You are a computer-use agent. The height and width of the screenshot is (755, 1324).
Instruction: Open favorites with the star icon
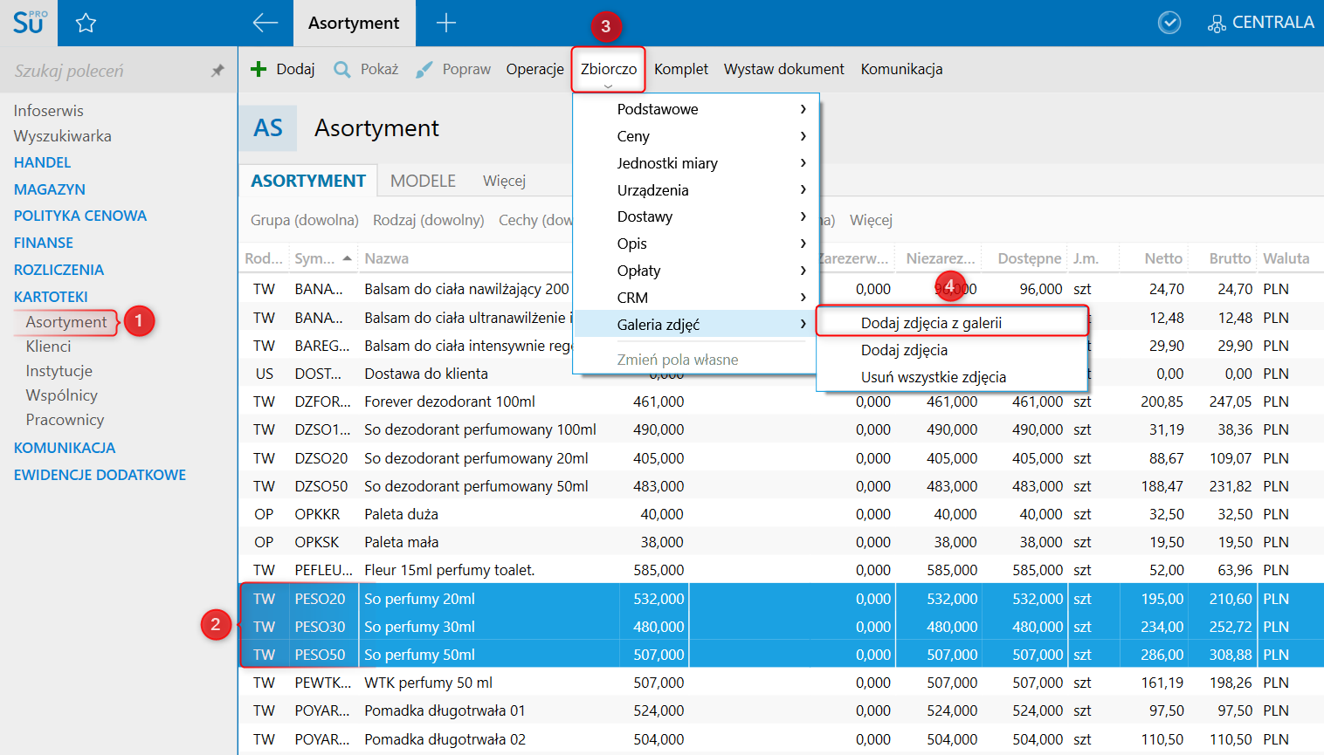86,23
